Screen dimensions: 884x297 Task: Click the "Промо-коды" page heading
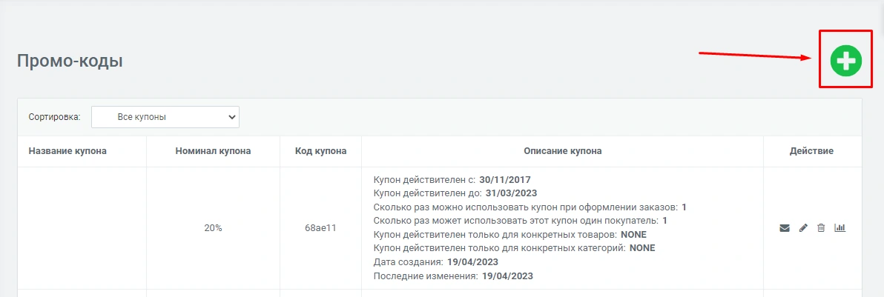(70, 61)
